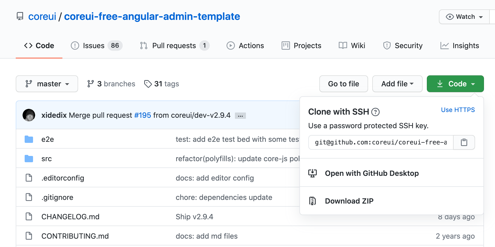495x247 pixels.
Task: Click the Pull requests branch icon
Action: pos(143,45)
